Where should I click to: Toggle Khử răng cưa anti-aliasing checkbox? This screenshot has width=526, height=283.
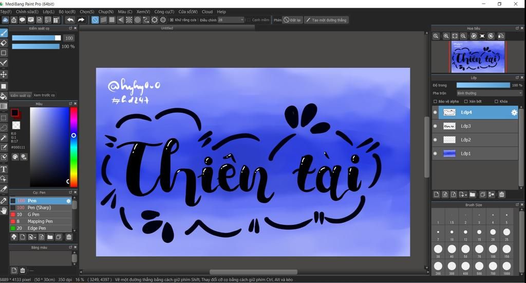click(x=172, y=20)
